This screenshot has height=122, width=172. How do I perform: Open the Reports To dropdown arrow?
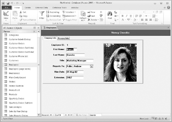point(91,66)
